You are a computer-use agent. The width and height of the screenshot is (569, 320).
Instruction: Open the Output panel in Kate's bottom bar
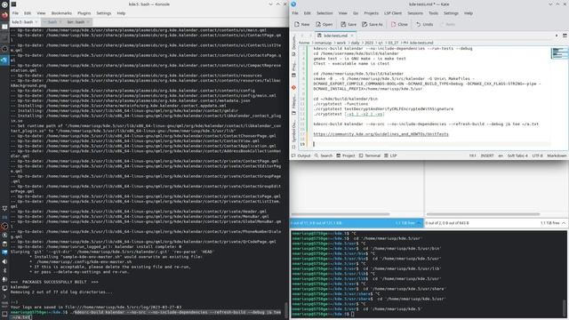coord(301,156)
